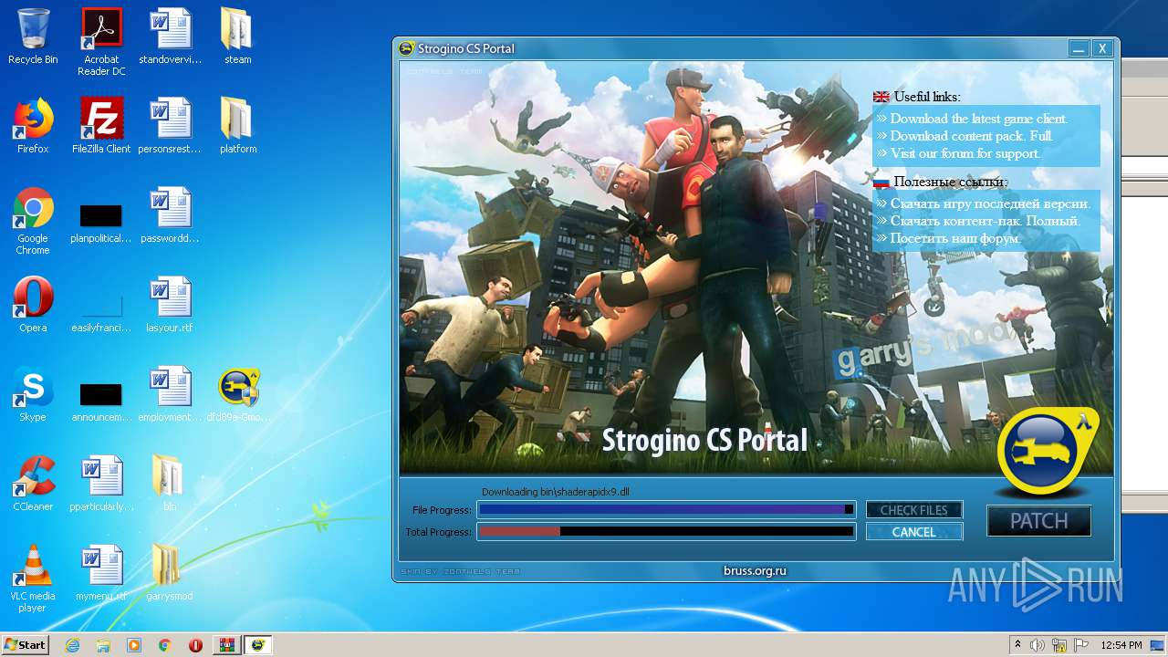The height and width of the screenshot is (657, 1168).
Task: Click Download the latest game client link
Action: [x=979, y=119]
